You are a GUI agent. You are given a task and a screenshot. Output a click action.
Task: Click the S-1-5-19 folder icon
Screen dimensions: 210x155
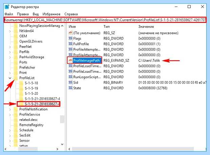click(x=21, y=88)
